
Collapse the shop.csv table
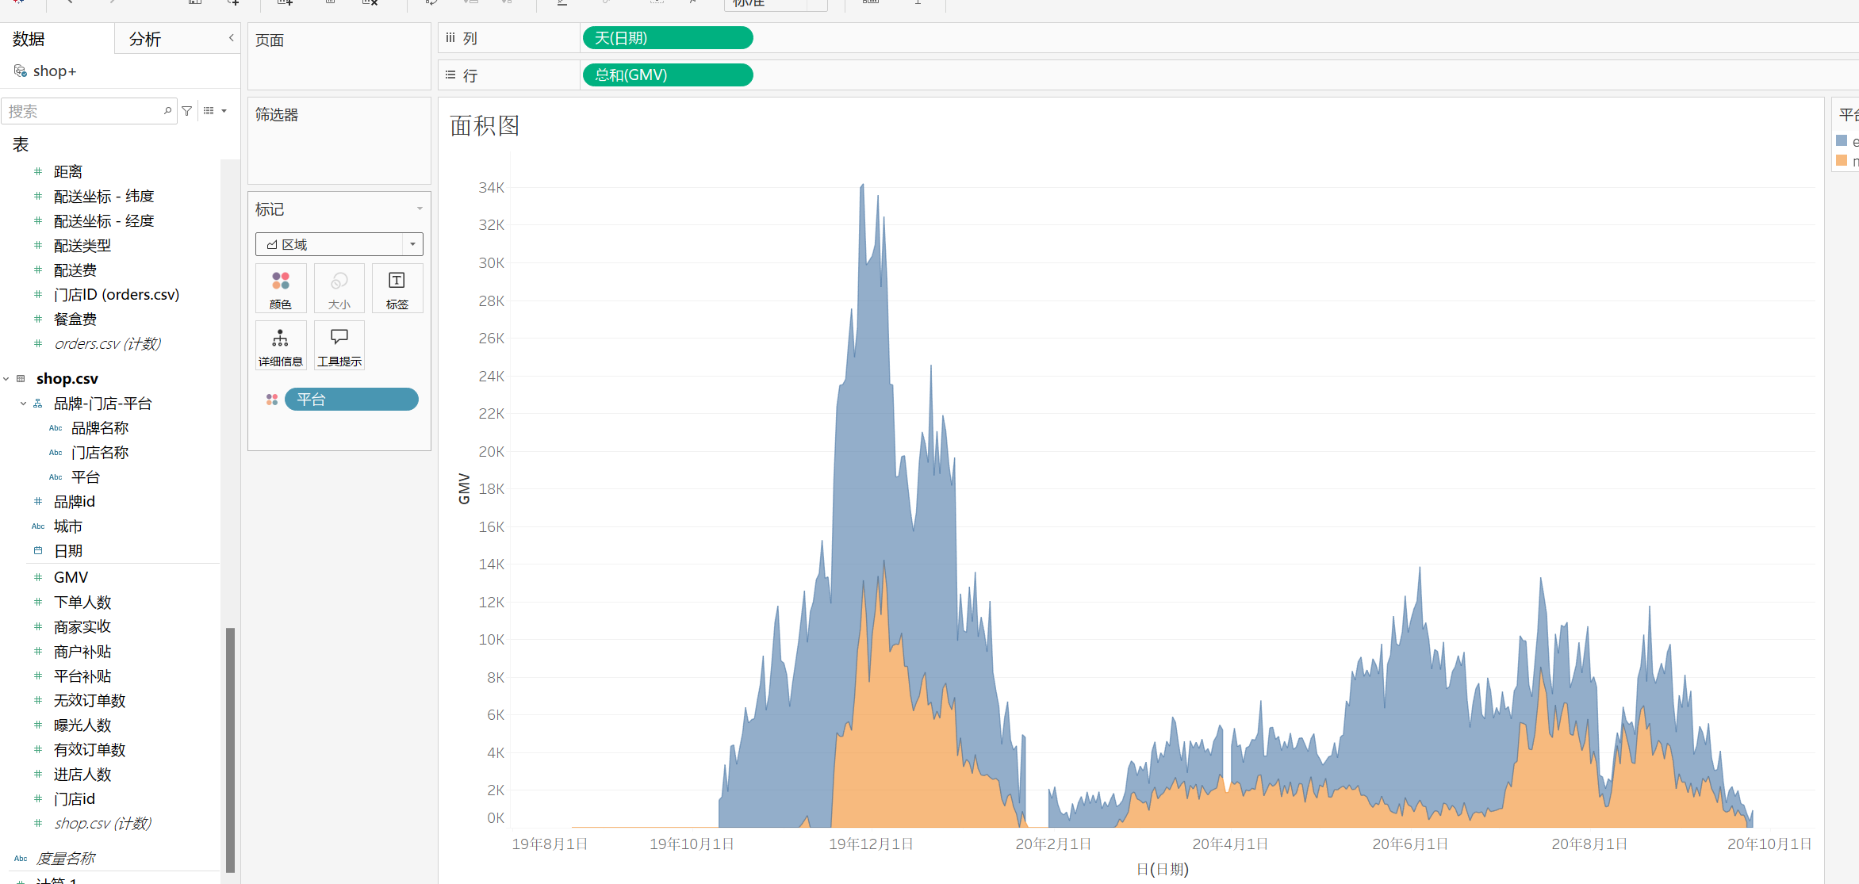click(6, 379)
